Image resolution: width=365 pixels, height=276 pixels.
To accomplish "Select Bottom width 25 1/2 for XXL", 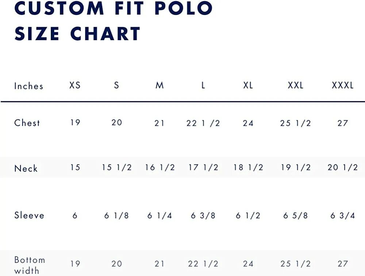I will pos(296,264).
